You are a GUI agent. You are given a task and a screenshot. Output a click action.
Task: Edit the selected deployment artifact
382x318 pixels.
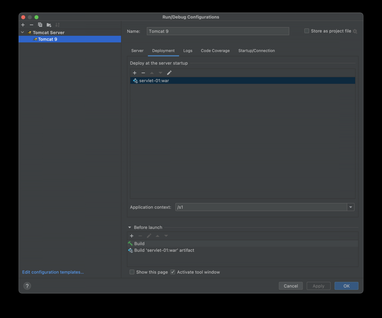coord(169,73)
